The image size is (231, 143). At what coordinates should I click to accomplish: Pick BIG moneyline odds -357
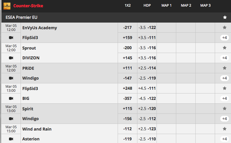pos(128,98)
